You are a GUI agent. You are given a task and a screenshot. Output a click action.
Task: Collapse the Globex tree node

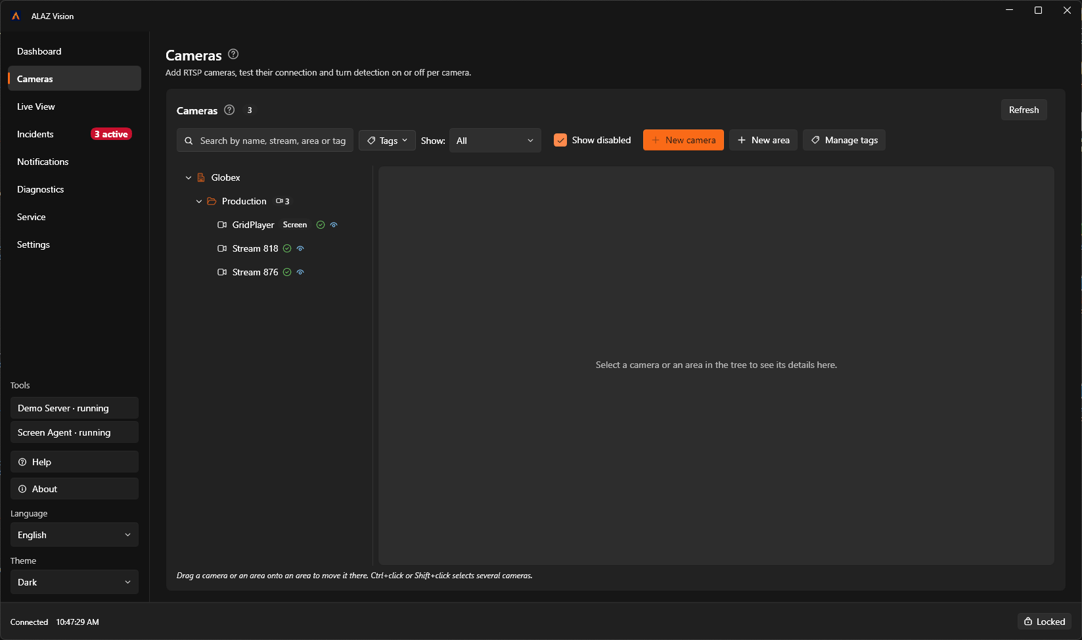coord(189,177)
